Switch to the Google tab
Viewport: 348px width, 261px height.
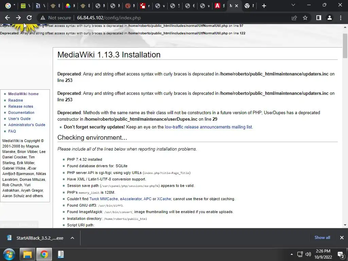tap(10, 6)
